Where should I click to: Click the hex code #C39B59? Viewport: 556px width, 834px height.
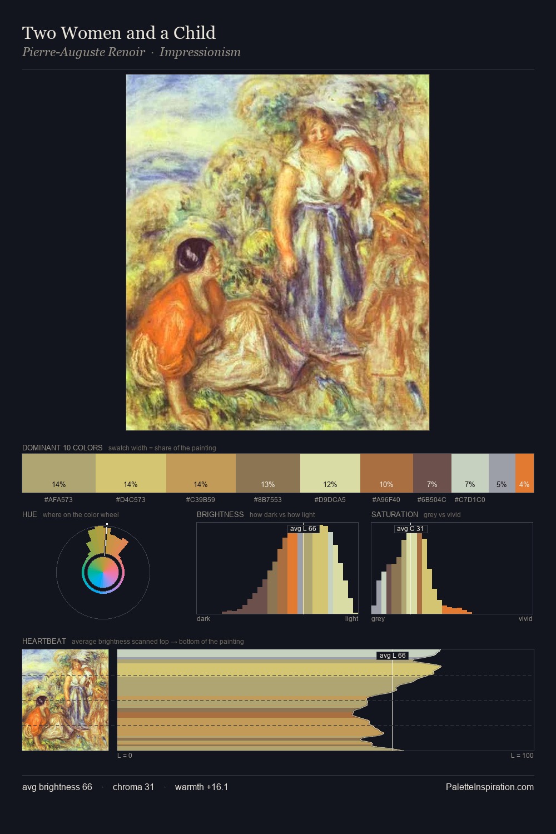click(201, 500)
